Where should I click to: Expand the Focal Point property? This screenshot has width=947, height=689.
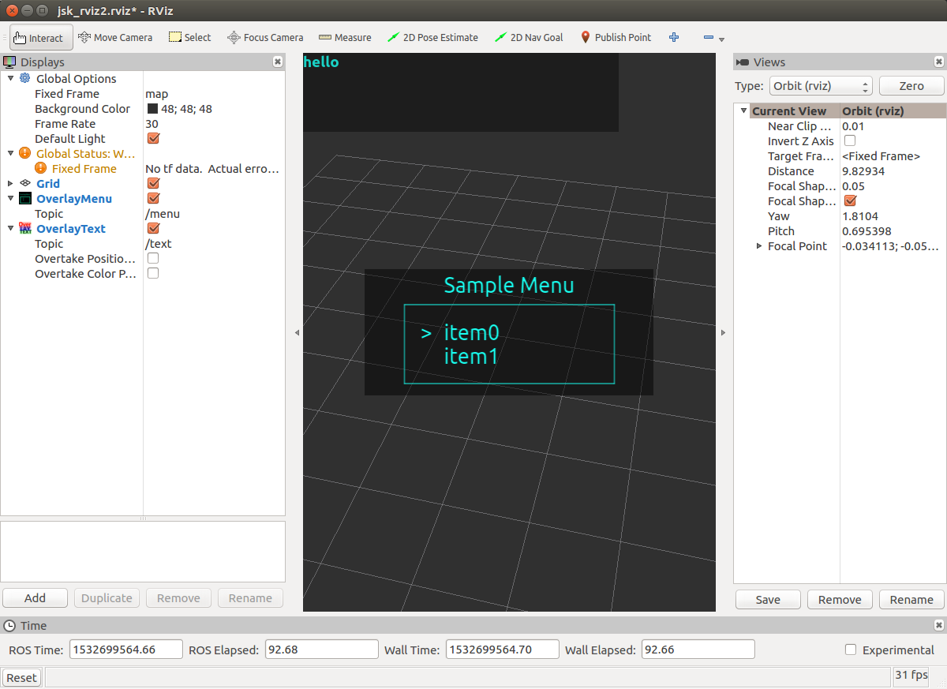pos(759,245)
